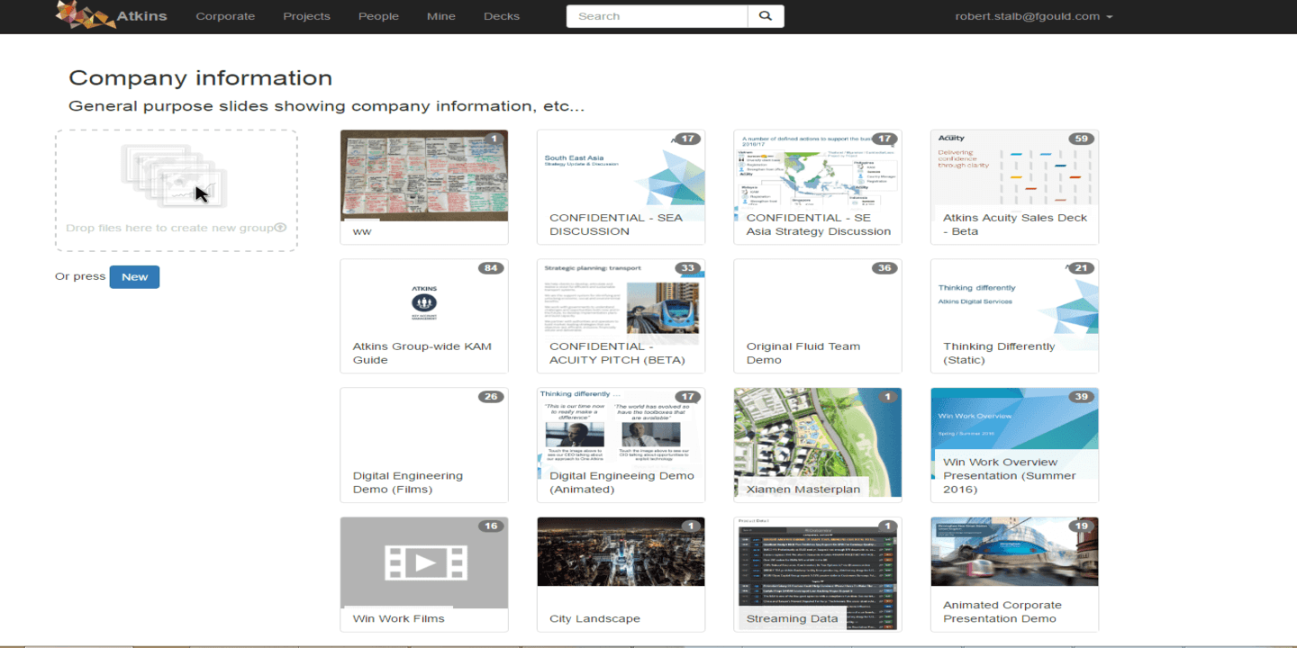
Task: Click the 36 badge on Original Fluid Team Demo
Action: [884, 268]
